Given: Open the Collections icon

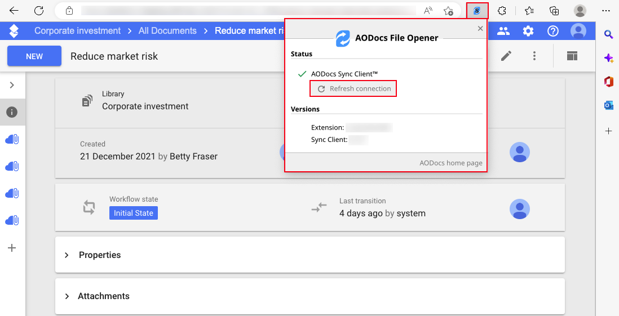Looking at the screenshot, I should coord(554,11).
